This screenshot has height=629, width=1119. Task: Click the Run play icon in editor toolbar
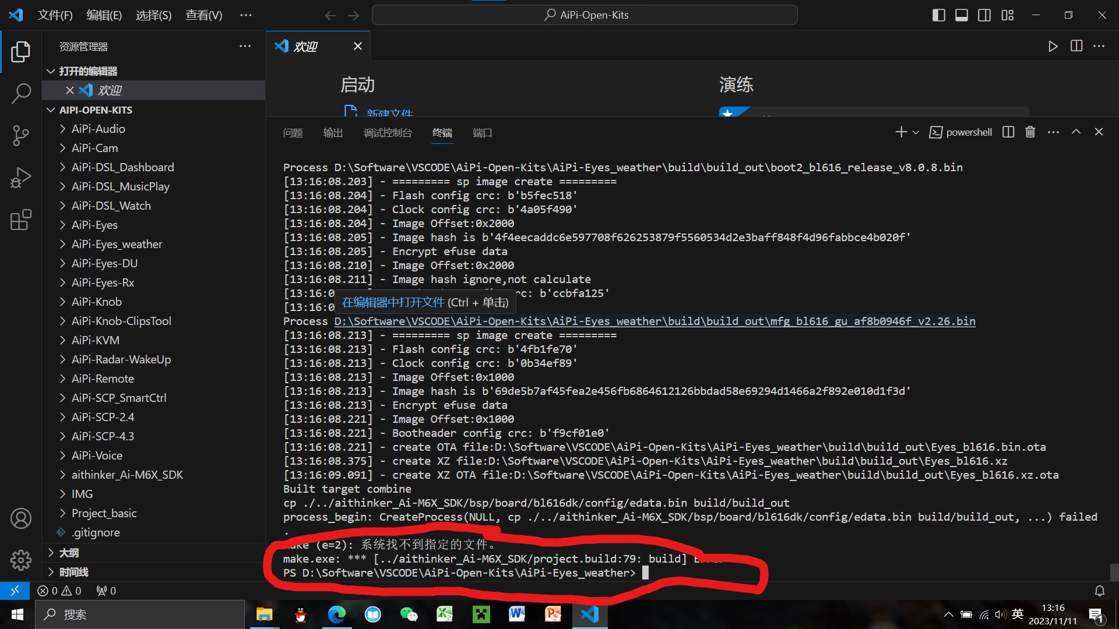pos(1053,46)
